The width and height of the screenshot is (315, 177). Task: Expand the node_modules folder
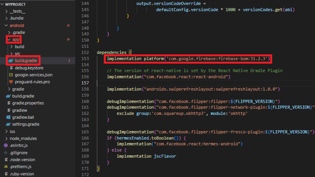click(x=7, y=138)
